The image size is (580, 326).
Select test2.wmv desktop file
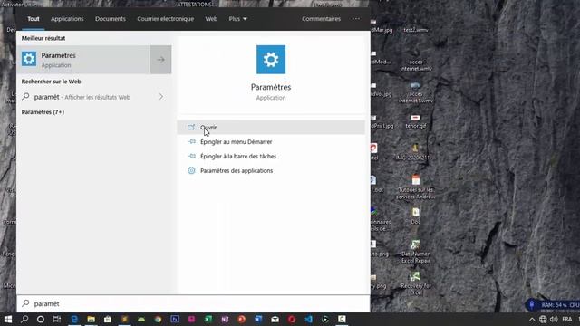416,30
